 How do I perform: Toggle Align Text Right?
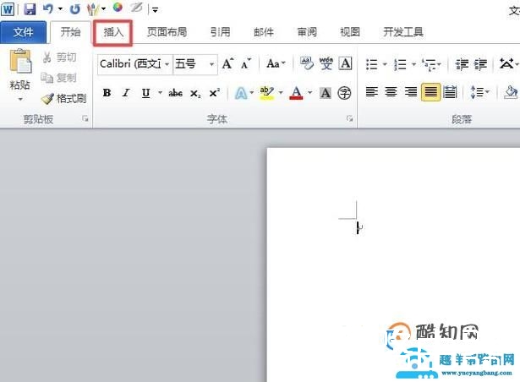[411, 91]
